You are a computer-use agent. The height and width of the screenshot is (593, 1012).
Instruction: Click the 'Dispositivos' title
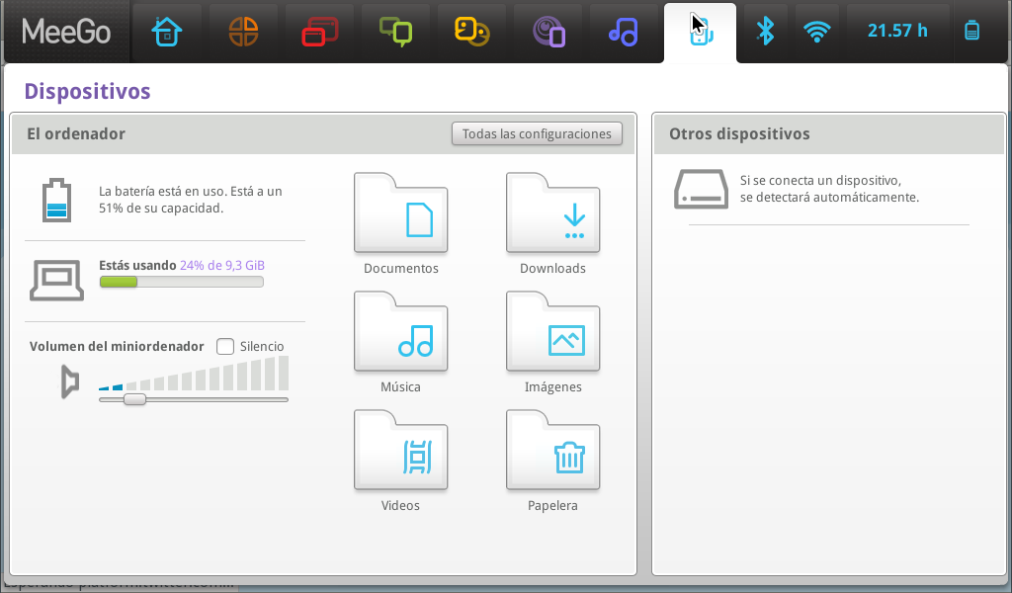click(x=87, y=92)
